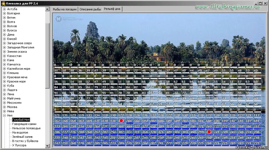The height and width of the screenshot is (150, 269).
Task: Open the Рыбы на локации tab
Action: (x=65, y=9)
